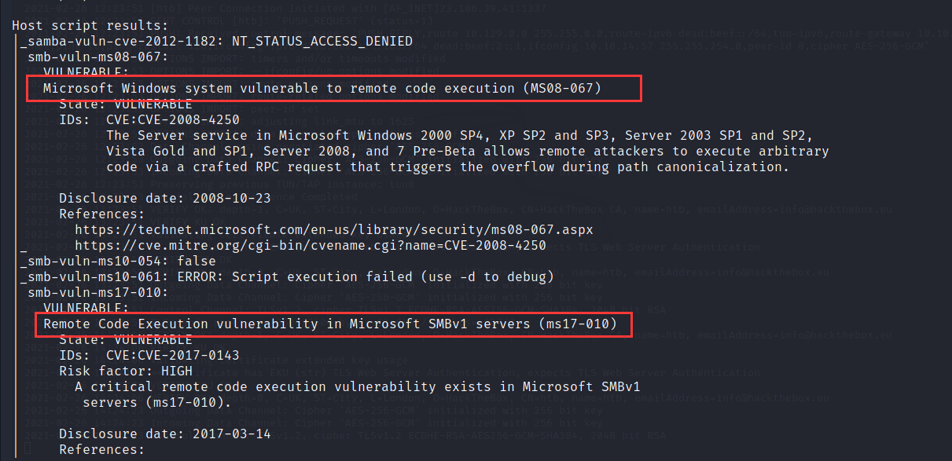
Task: Click the red-boxed MS08-067 vulnerability title
Action: click(322, 88)
